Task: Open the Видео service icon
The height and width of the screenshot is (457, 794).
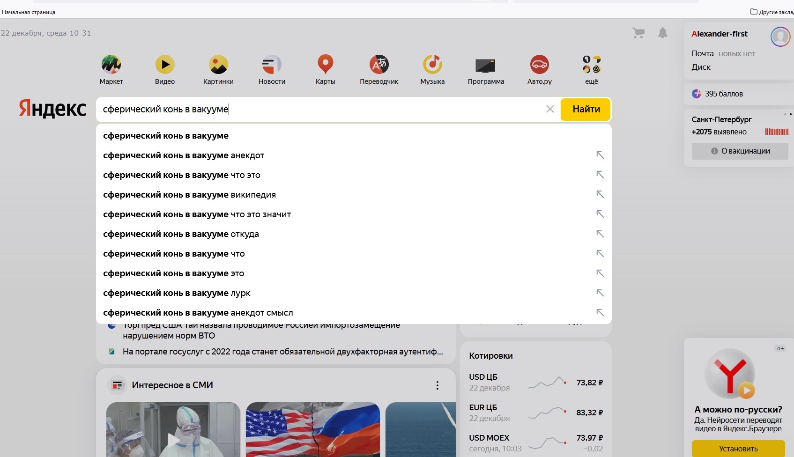Action: (165, 65)
